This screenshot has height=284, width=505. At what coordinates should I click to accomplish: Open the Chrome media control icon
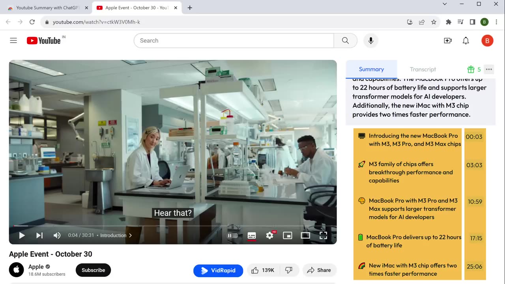point(460,22)
